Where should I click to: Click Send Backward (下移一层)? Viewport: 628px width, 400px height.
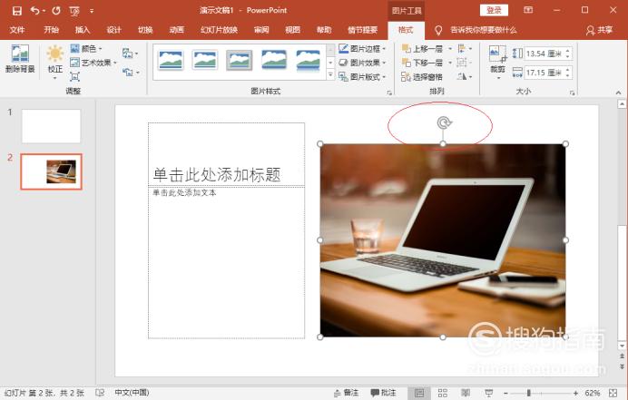point(423,63)
